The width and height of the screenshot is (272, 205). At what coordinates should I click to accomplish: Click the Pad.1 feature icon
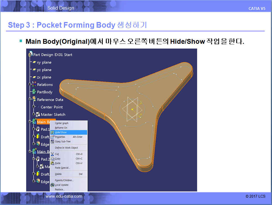(x=38, y=129)
